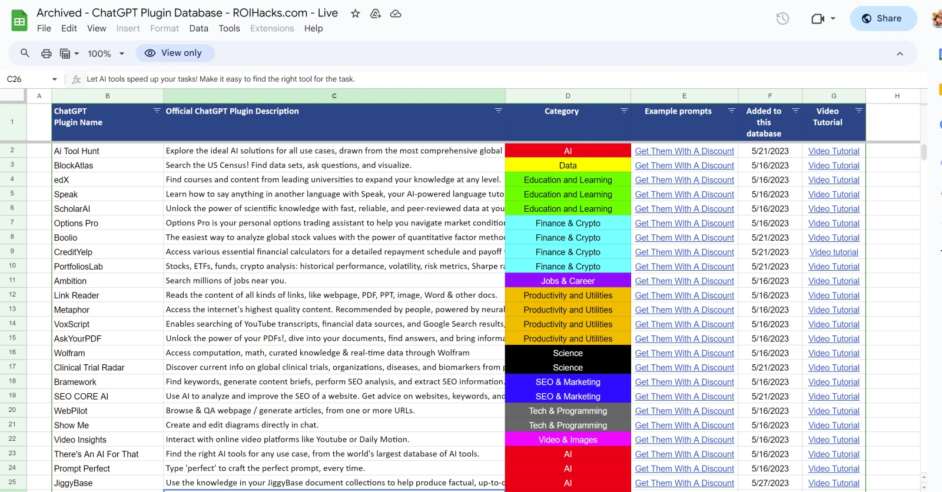Collapse the toolbar with the chevron
The width and height of the screenshot is (942, 492).
(900, 54)
